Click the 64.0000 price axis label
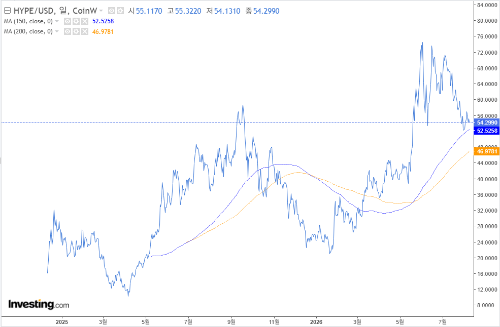 tap(487, 84)
